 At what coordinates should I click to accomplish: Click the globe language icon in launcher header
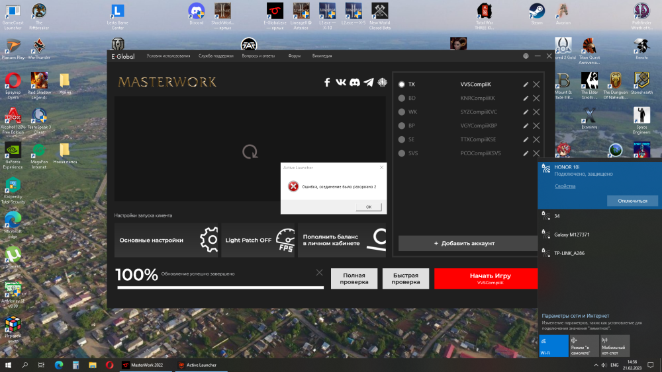[526, 56]
